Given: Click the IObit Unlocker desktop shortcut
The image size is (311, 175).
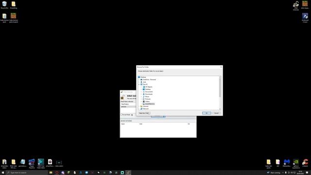Looking at the screenshot, I should click(296, 5).
